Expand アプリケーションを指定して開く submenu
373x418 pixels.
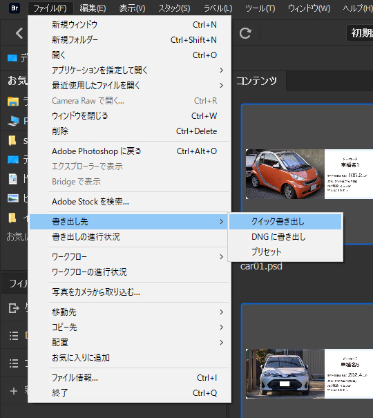click(x=129, y=70)
